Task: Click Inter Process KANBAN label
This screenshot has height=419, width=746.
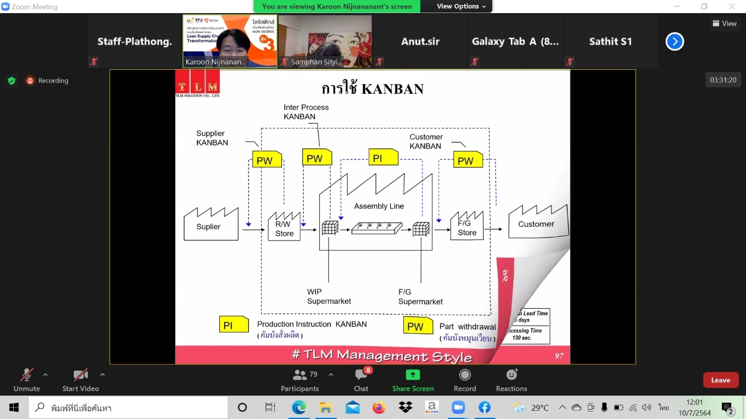Action: click(x=306, y=112)
